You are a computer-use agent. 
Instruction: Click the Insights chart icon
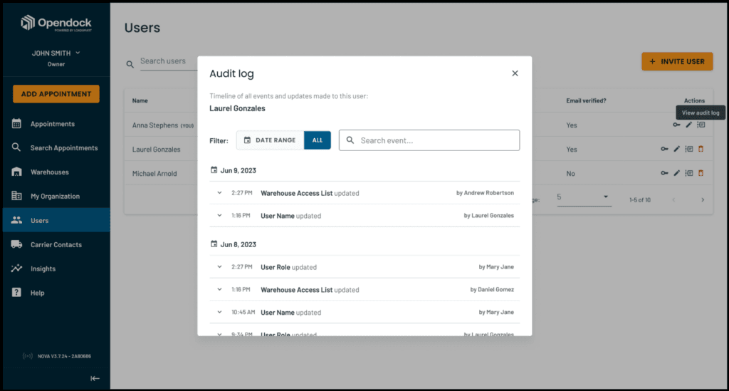coord(17,269)
